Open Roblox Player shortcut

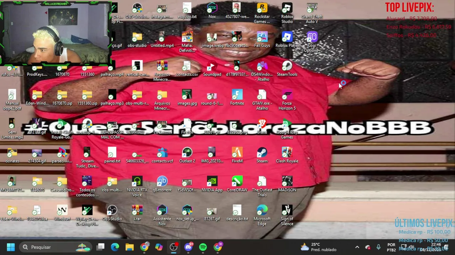[287, 40]
